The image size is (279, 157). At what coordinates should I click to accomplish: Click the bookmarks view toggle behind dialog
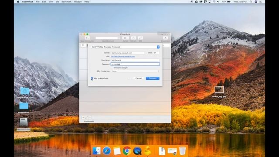click(x=83, y=45)
